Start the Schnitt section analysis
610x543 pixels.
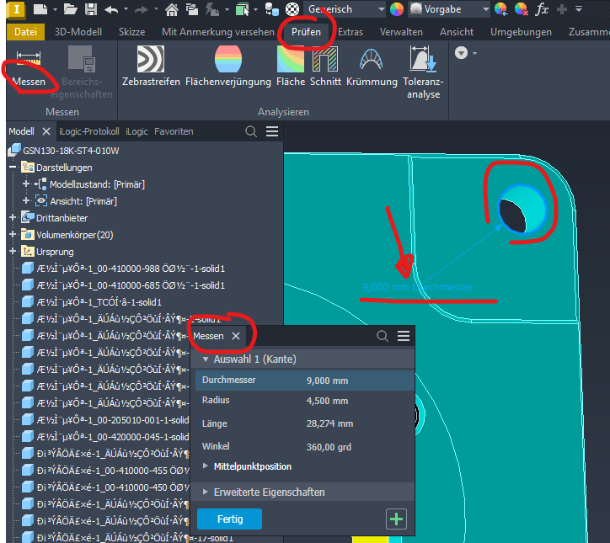[325, 67]
